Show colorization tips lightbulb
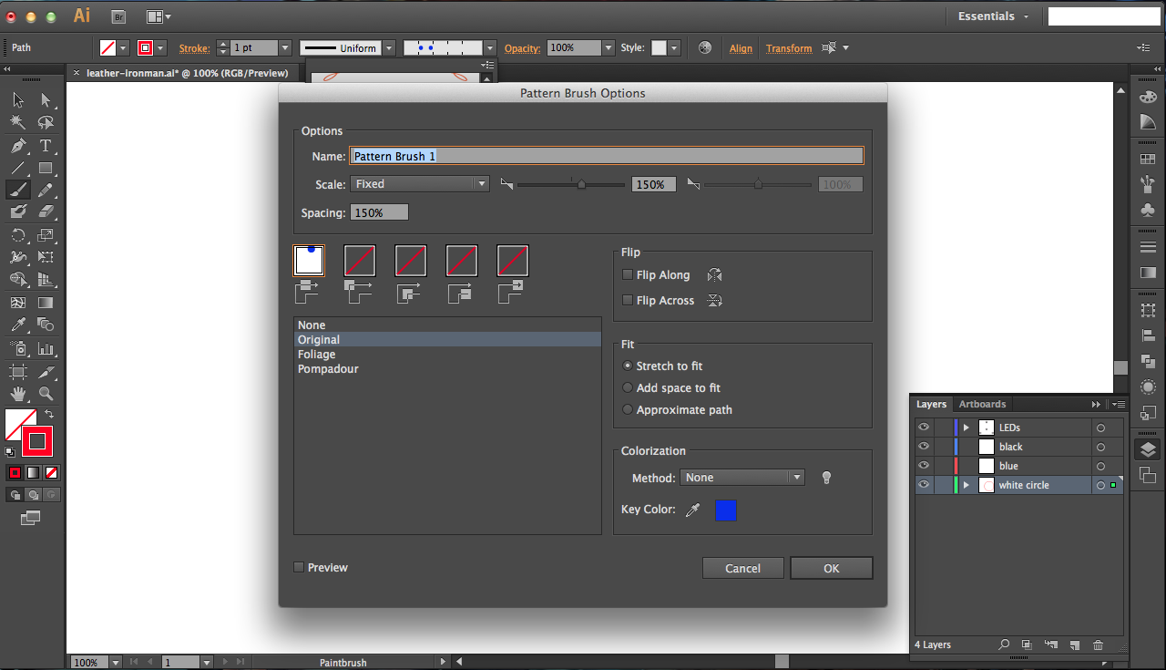Image resolution: width=1166 pixels, height=670 pixels. [827, 478]
